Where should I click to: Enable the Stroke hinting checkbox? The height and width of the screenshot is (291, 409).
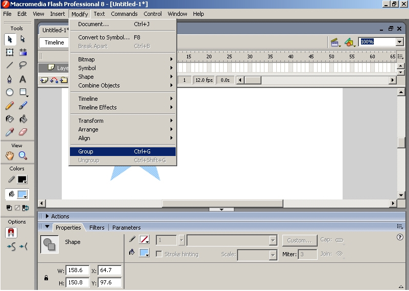point(159,254)
